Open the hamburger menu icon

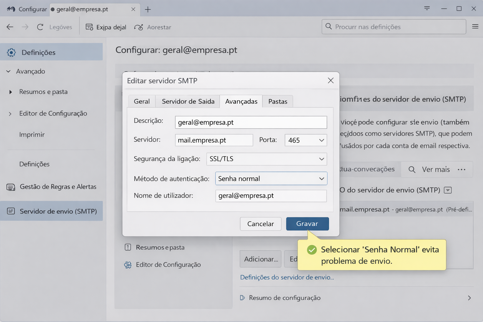pyautogui.click(x=475, y=27)
